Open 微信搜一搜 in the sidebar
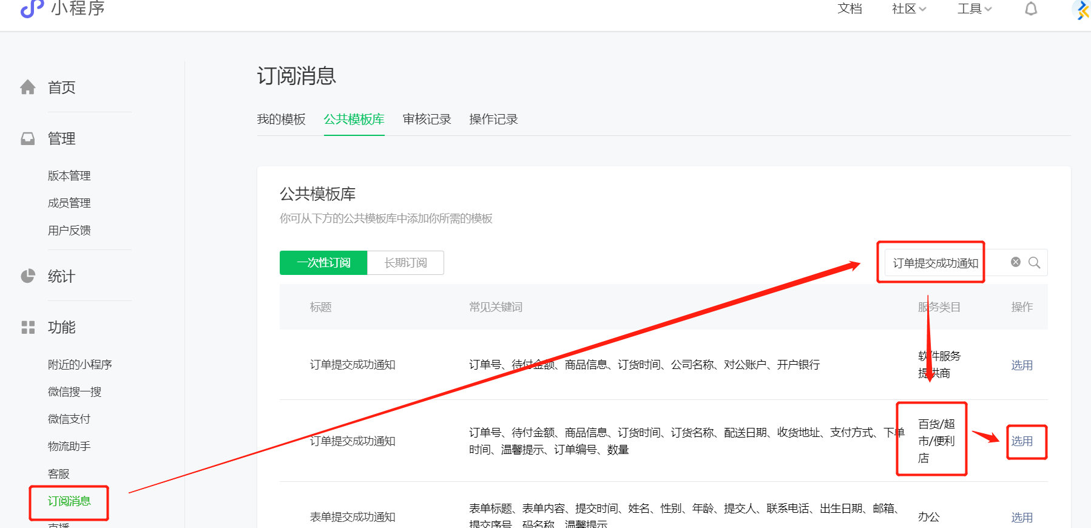This screenshot has width=1091, height=528. click(75, 392)
